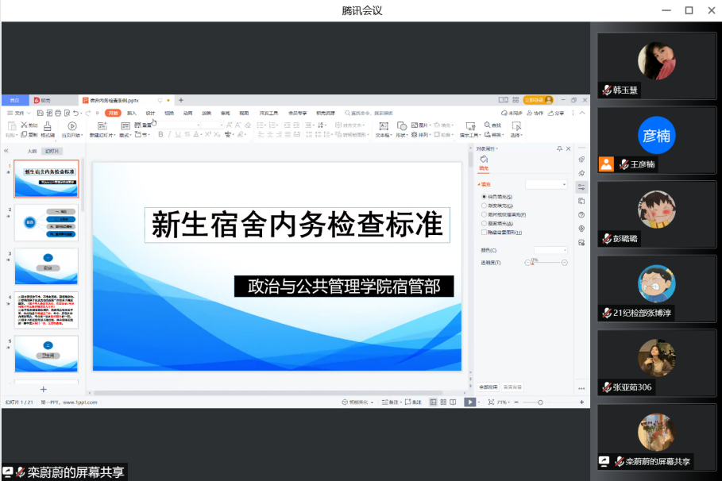Click the apply to all (全部应用) button
The image size is (722, 481).
click(488, 387)
